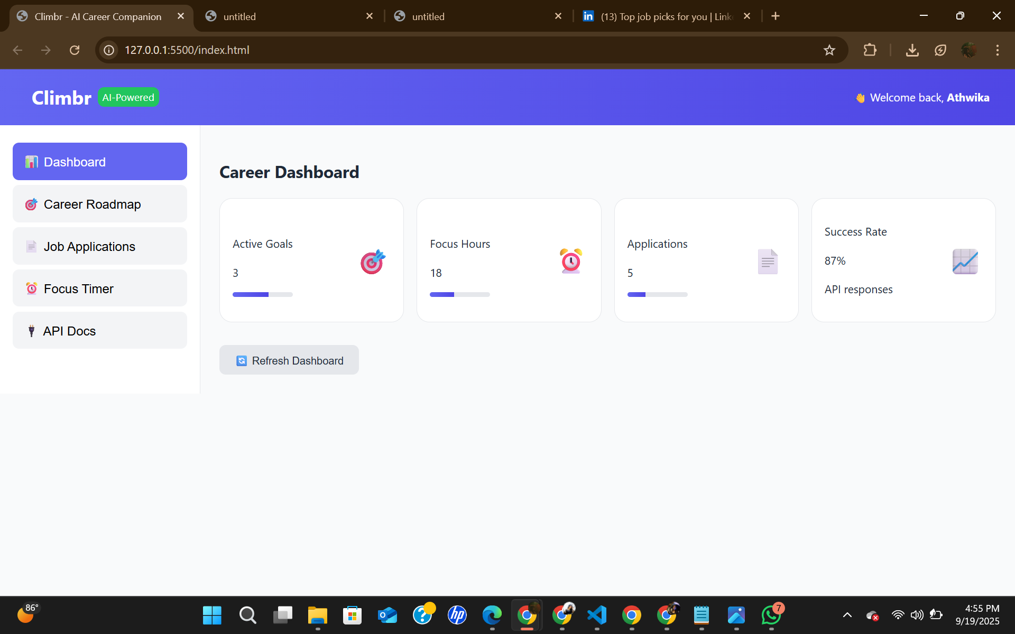Open the API Docs sidebar button
1015x634 pixels.
tap(100, 331)
